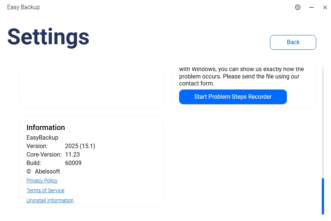Click the scrollbar track above the thumb
This screenshot has height=221, width=331.
(323, 122)
